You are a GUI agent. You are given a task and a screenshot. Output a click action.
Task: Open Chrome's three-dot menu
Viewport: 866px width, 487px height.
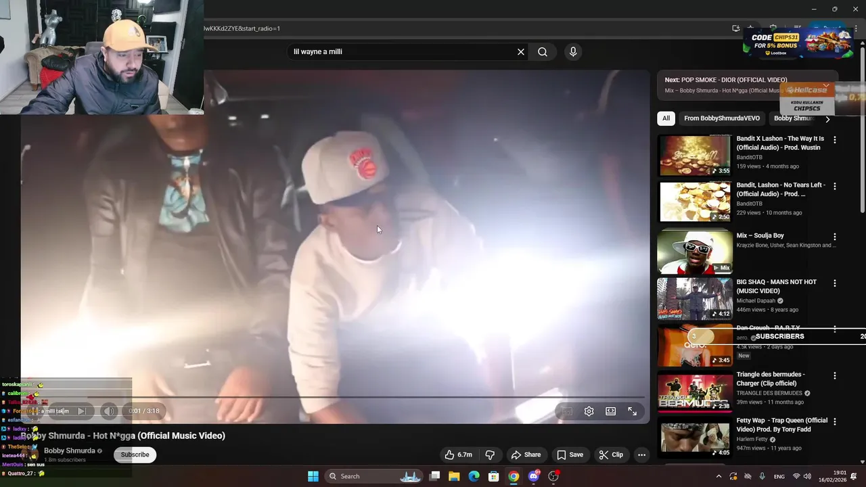[856, 28]
